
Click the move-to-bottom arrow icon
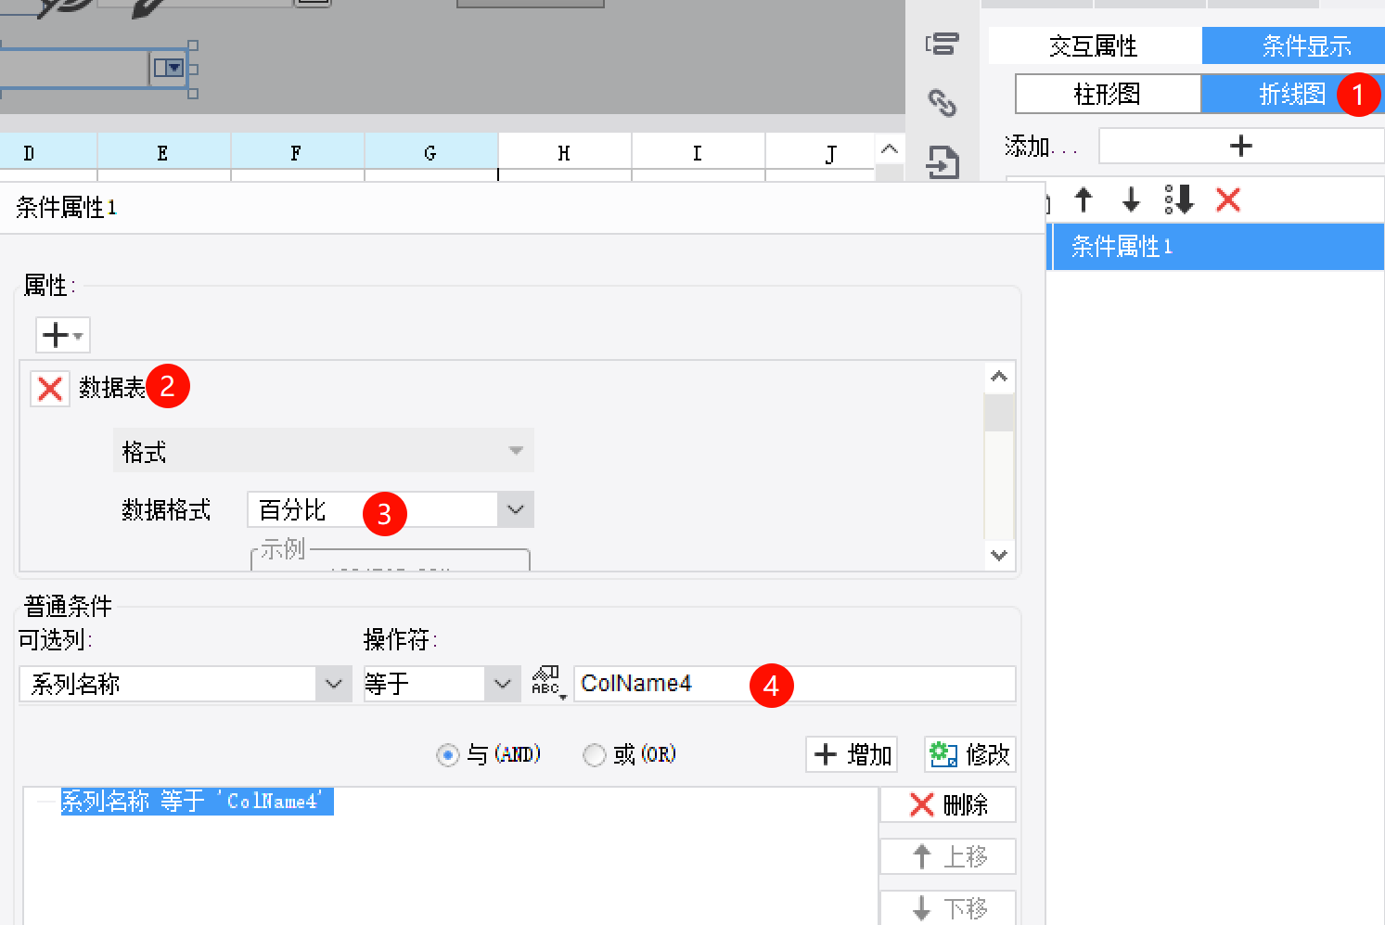click(1179, 199)
